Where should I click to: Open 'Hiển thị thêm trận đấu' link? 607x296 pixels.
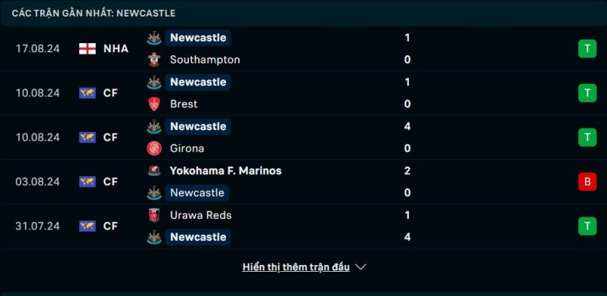(296, 267)
